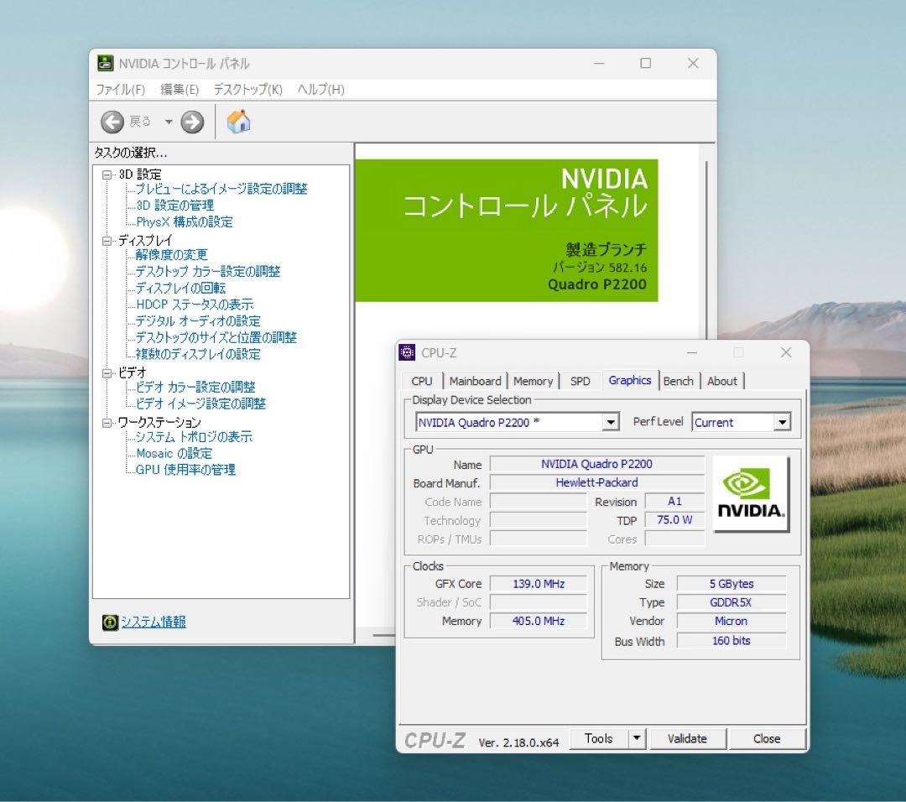
Task: Minimize the CPU-Z window
Action: point(692,352)
